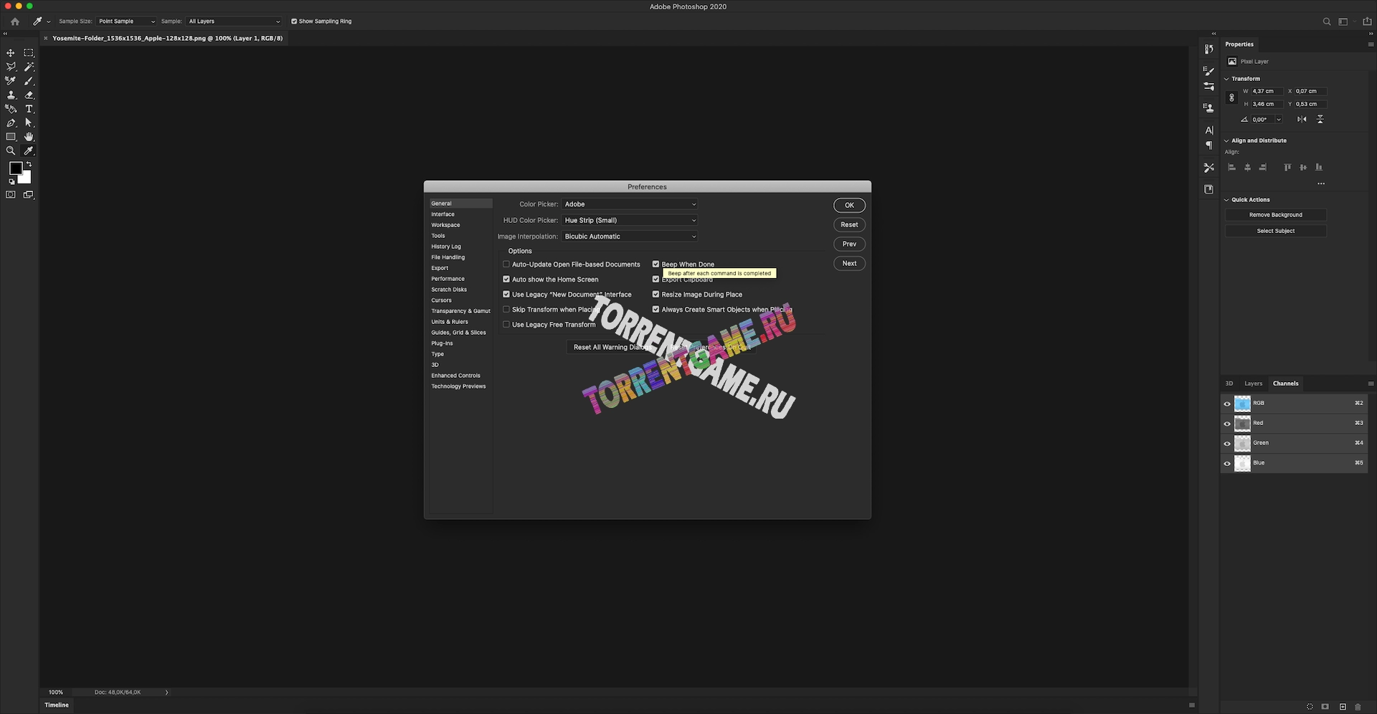Pick the Clone Stamp tool
This screenshot has height=714, width=1377.
pos(11,95)
